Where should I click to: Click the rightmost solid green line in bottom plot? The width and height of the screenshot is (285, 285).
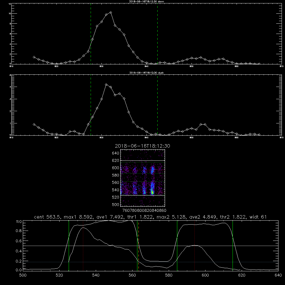click(x=233, y=246)
